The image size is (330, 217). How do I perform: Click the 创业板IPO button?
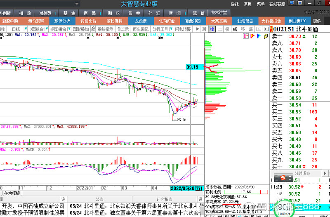297,21
